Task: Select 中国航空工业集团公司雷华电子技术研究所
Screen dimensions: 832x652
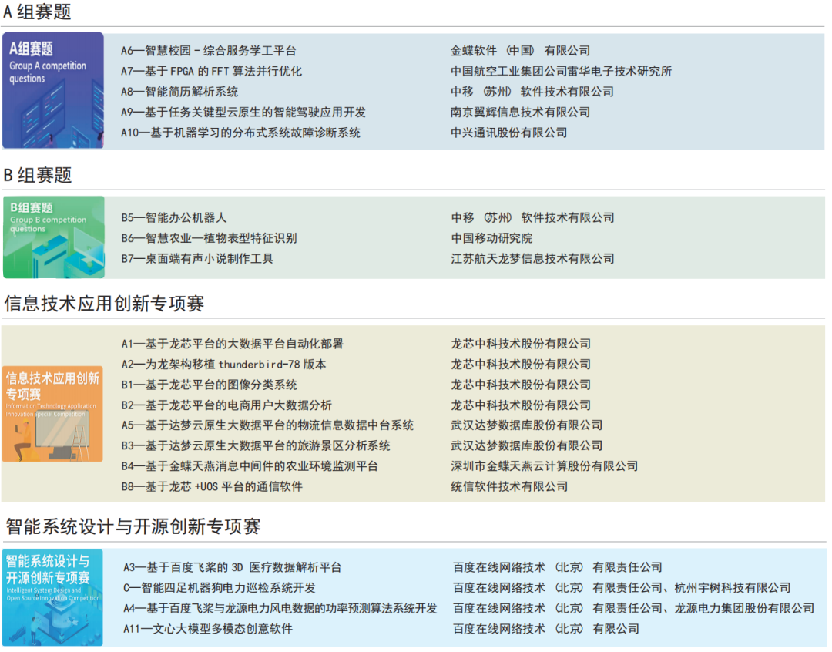Action: (561, 71)
